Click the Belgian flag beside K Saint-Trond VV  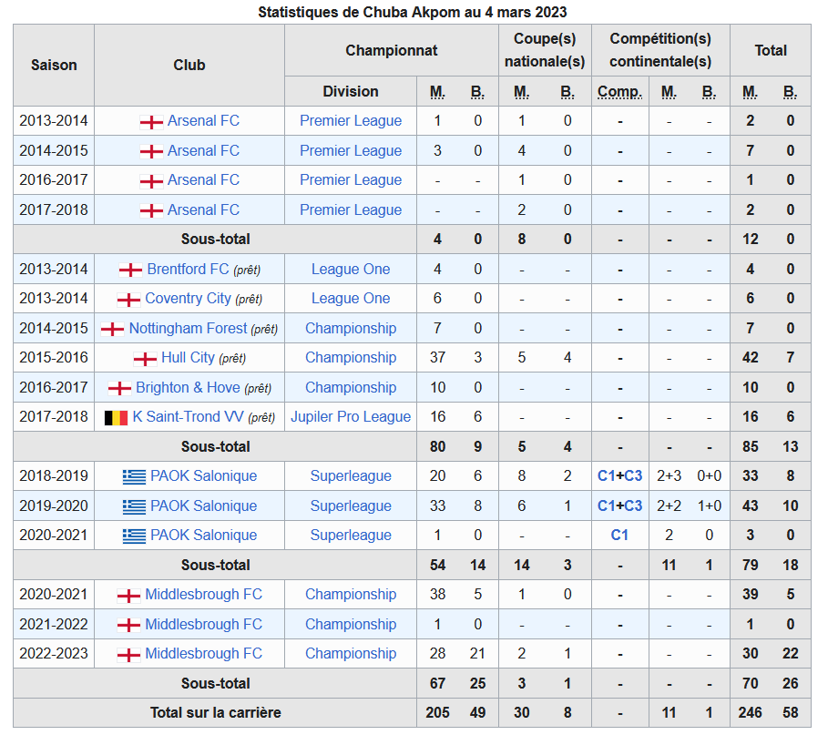point(117,418)
